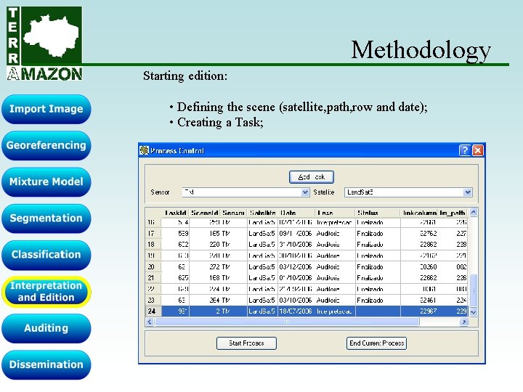The height and width of the screenshot is (392, 523).
Task: Open the Import Image step
Action: click(46, 109)
